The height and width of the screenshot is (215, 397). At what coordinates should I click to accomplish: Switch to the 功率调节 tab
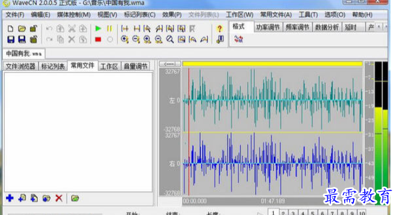coord(268,27)
